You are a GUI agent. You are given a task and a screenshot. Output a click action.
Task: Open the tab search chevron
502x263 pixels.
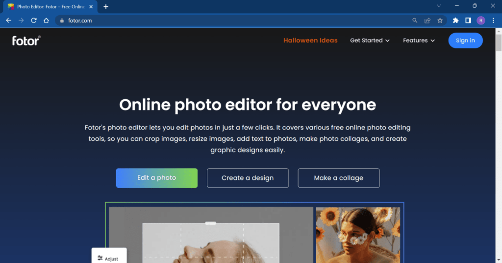[x=439, y=6]
